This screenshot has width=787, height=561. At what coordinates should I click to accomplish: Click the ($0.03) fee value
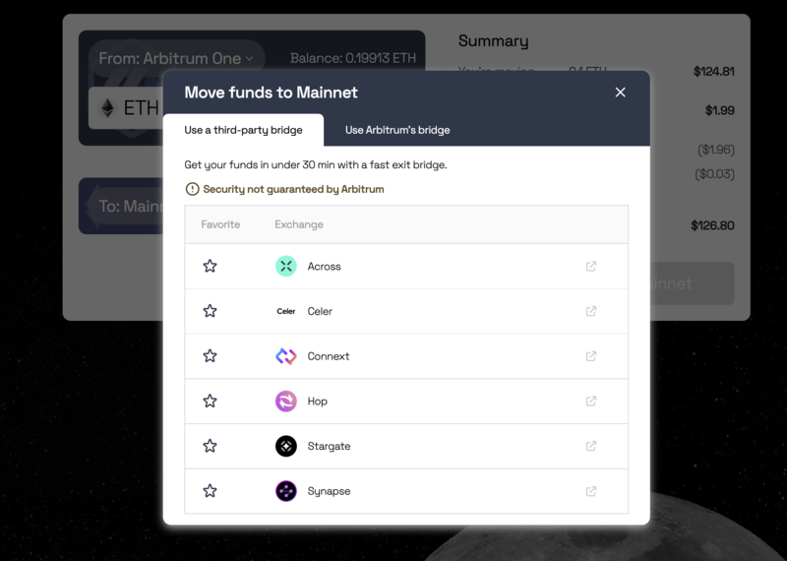pyautogui.click(x=714, y=174)
